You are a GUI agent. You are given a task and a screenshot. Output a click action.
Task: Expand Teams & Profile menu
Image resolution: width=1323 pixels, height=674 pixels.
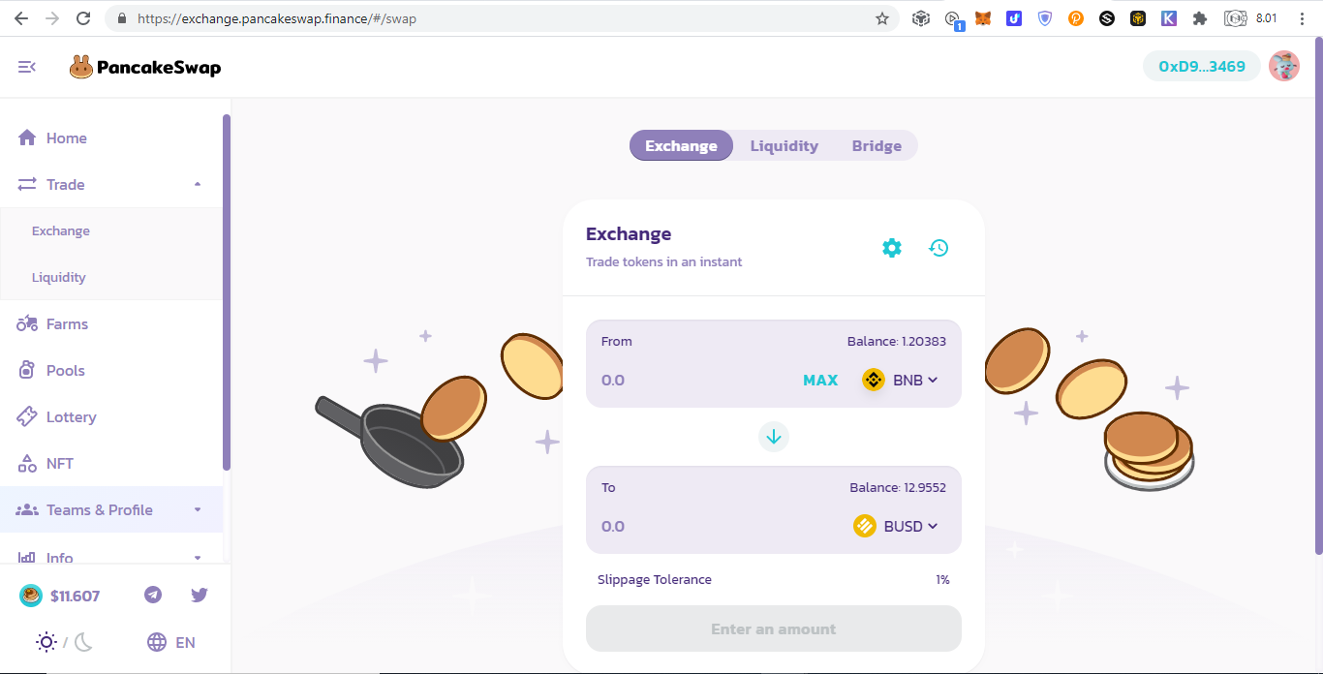pyautogui.click(x=111, y=510)
